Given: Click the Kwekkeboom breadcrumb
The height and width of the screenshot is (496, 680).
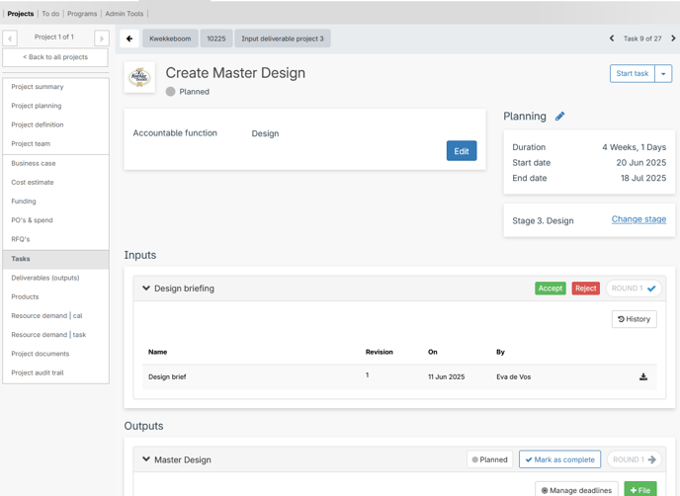Looking at the screenshot, I should (x=170, y=39).
